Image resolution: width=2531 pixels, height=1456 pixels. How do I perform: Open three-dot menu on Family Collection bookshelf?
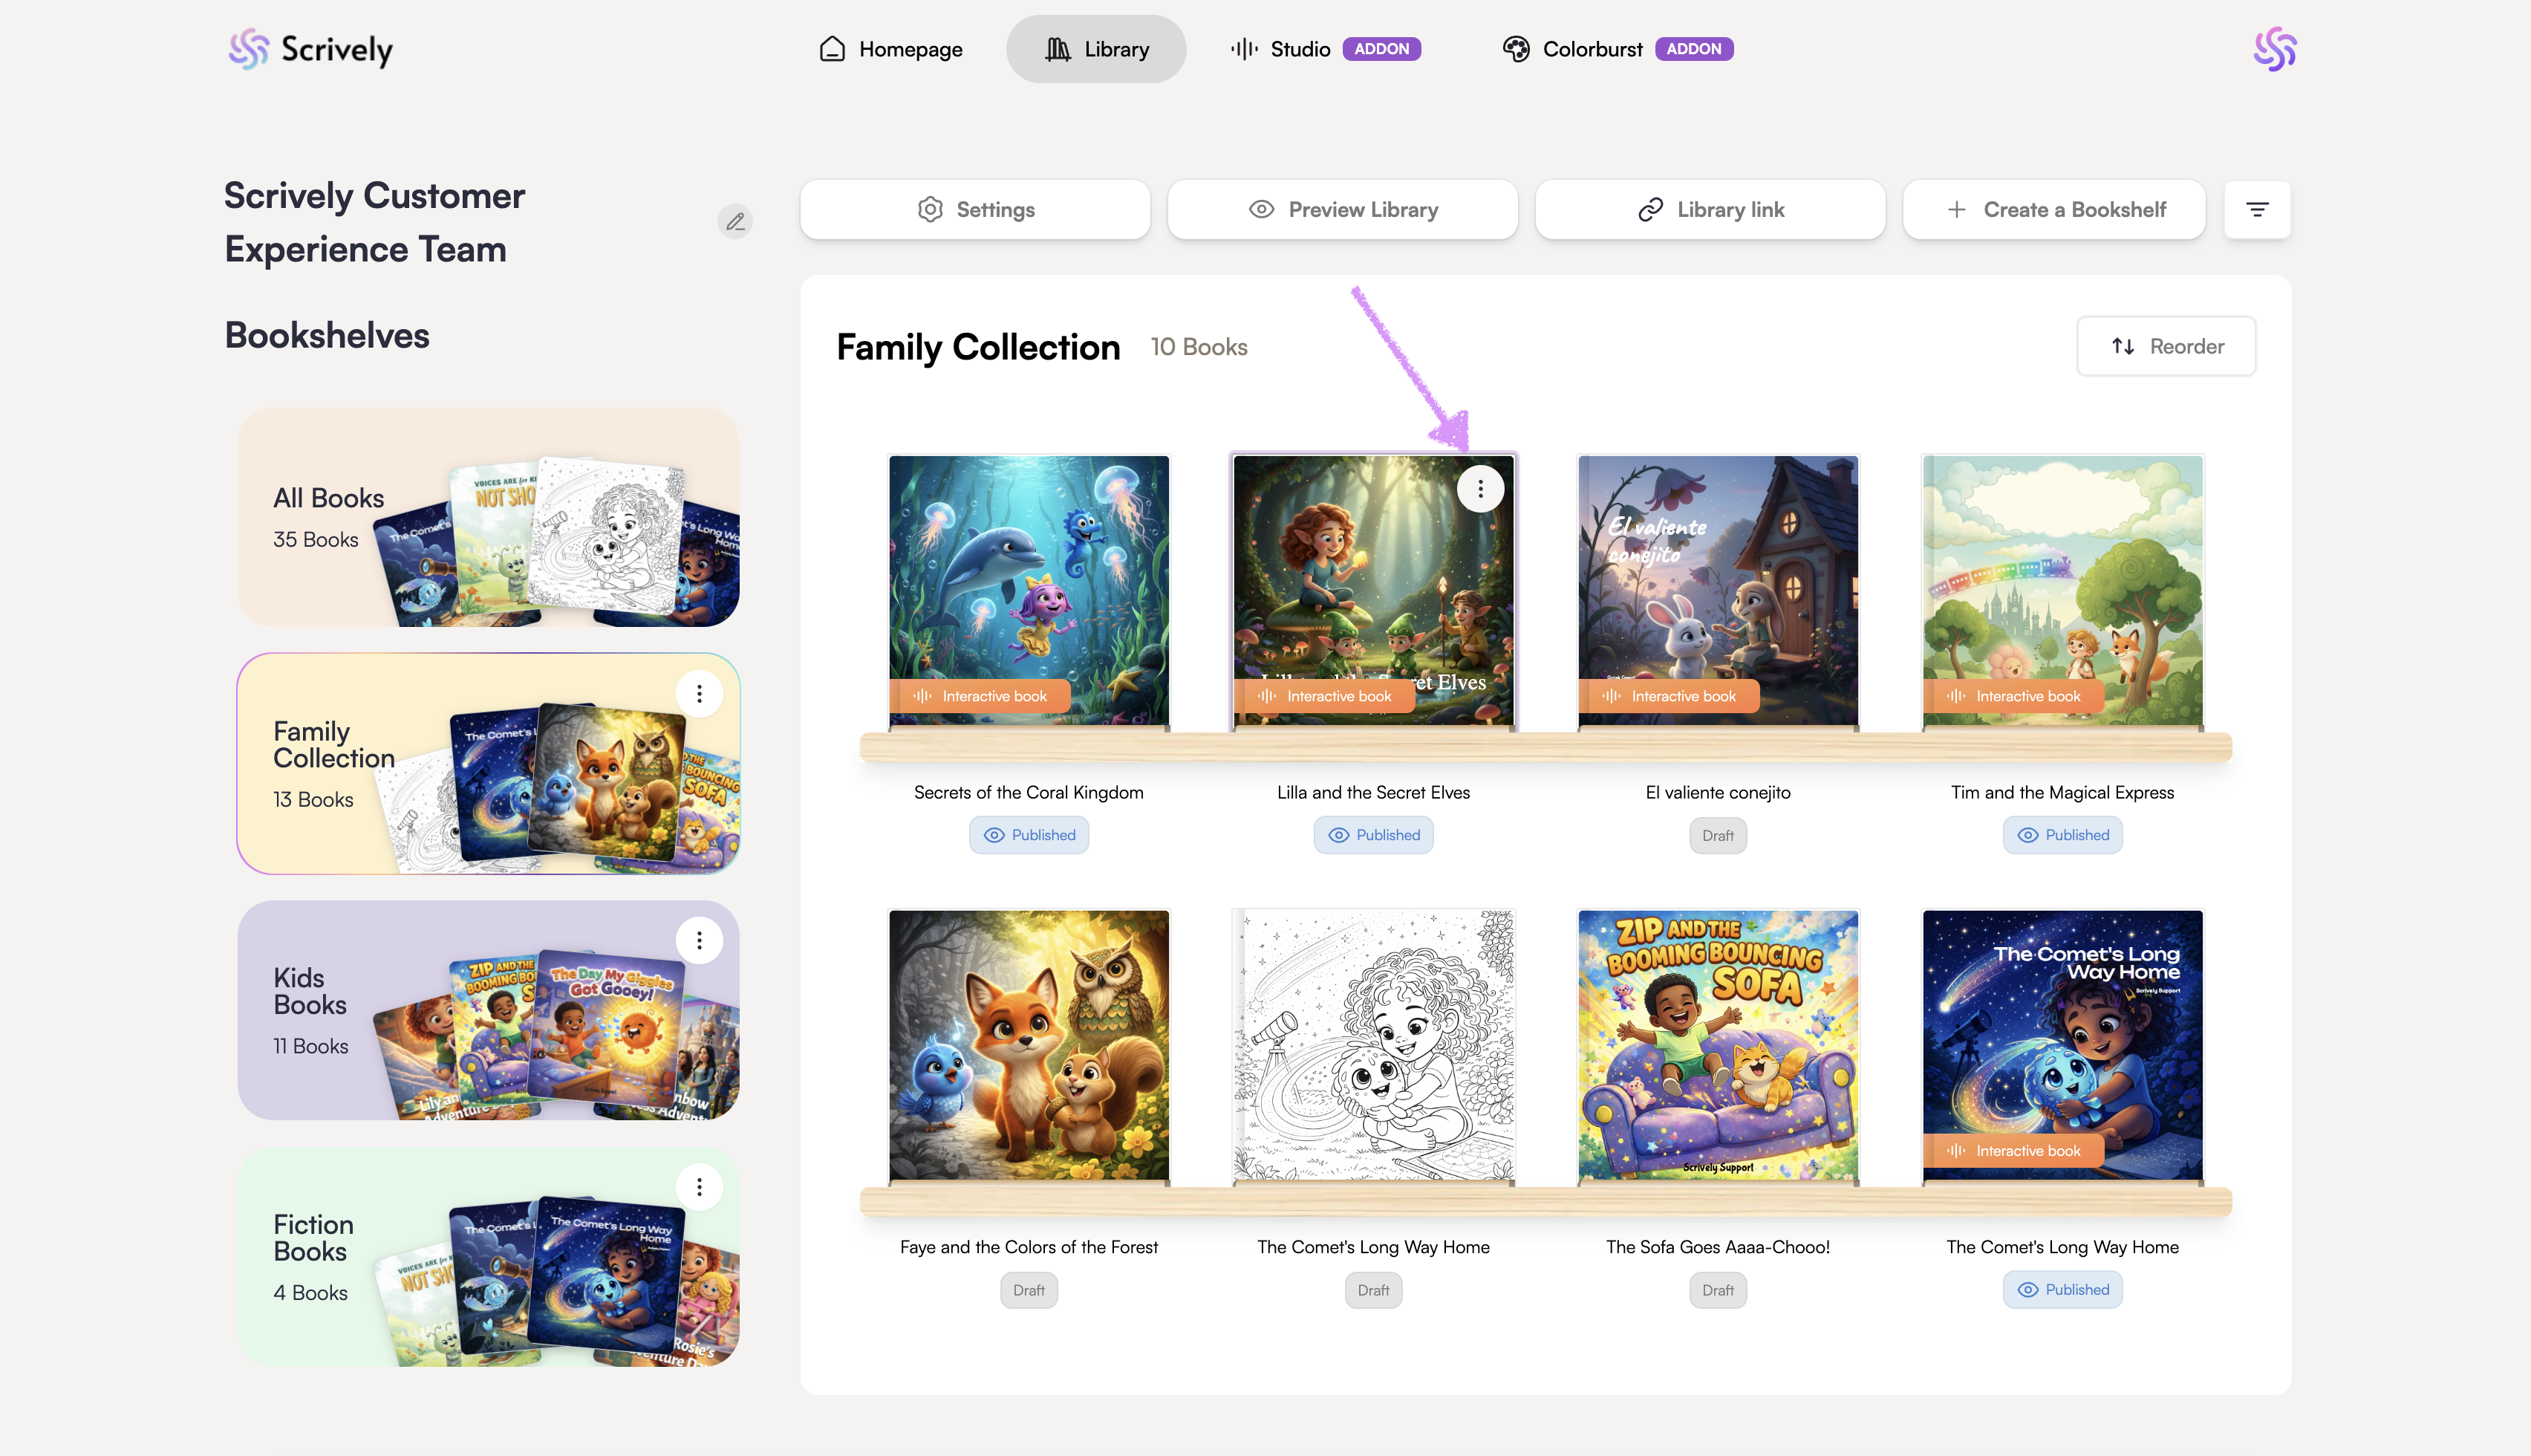[x=699, y=693]
